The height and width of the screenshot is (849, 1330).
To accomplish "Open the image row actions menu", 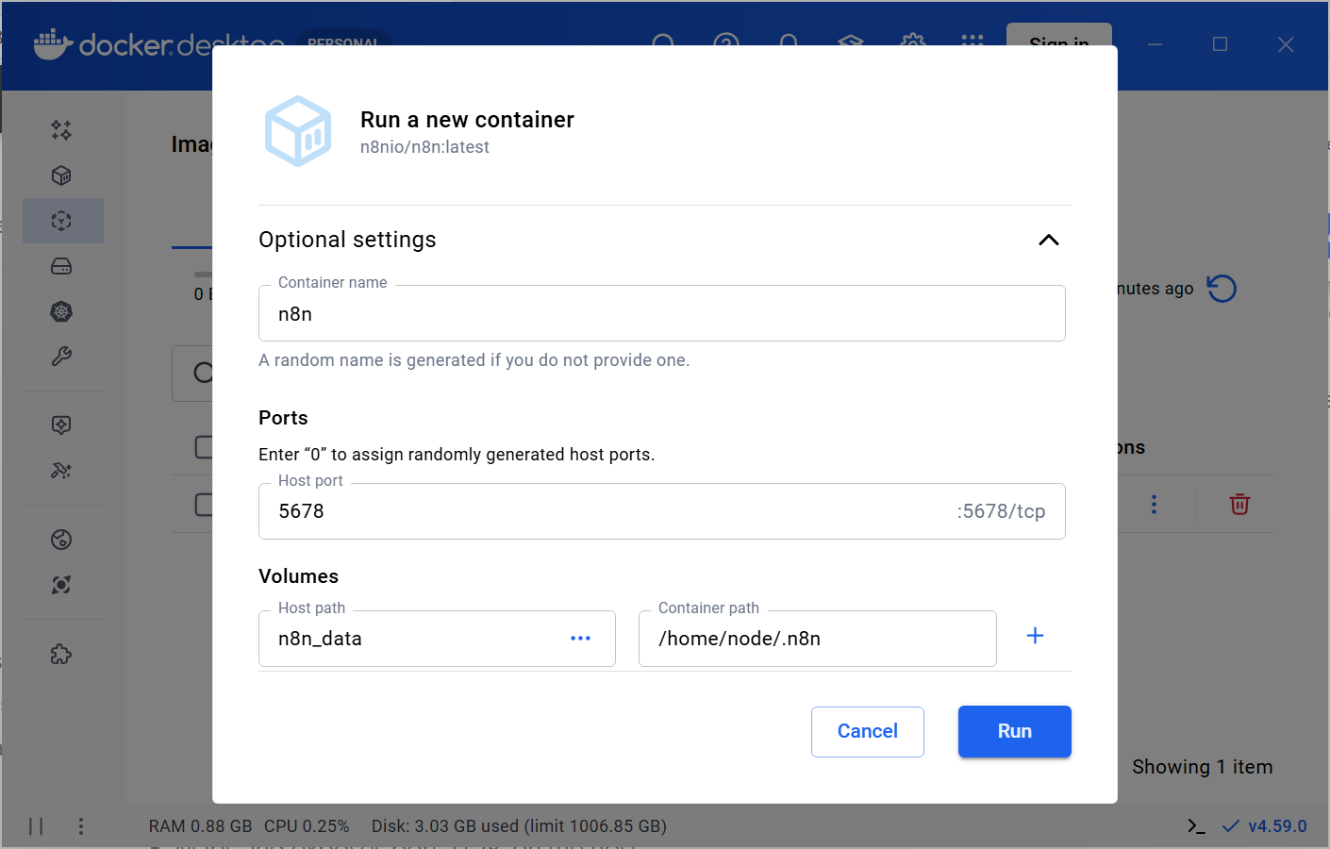I will 1154,504.
